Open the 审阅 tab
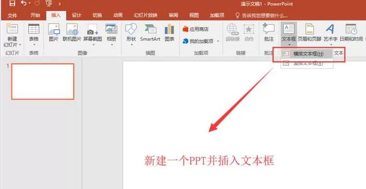Viewport: 366px width, 189px height. pyautogui.click(x=174, y=15)
